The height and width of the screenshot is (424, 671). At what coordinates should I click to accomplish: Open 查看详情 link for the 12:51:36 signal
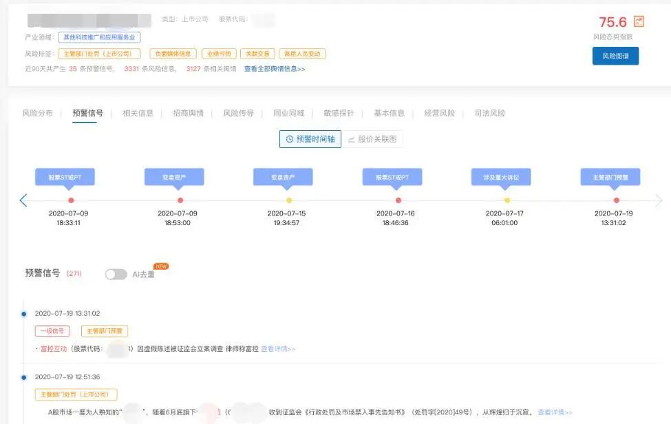554,412
